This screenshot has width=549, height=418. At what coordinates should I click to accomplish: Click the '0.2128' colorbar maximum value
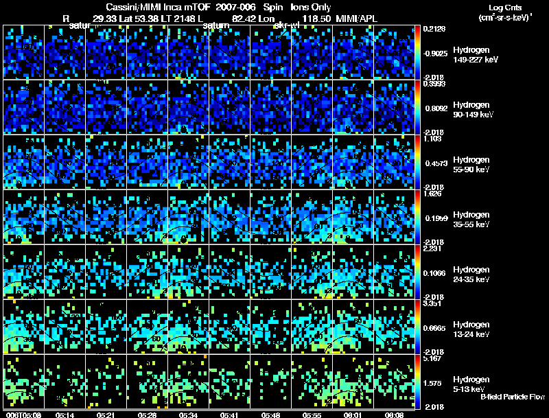434,29
